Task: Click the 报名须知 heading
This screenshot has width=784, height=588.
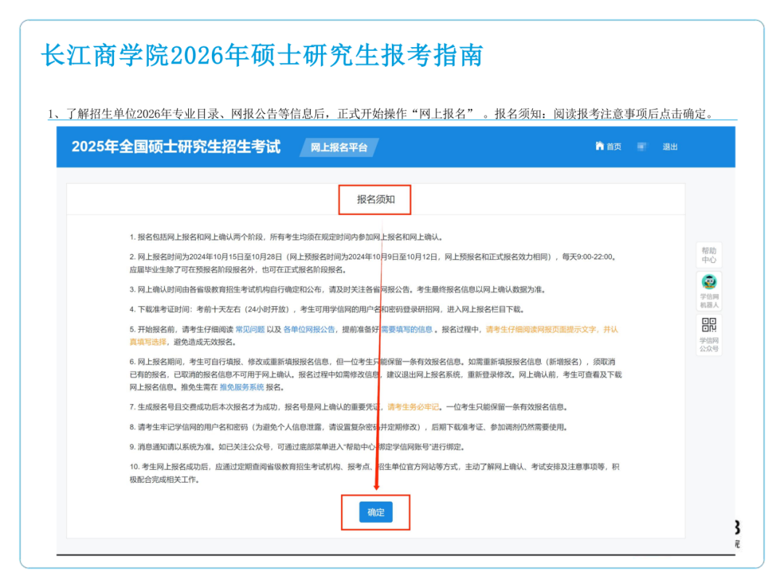Action: tap(375, 199)
